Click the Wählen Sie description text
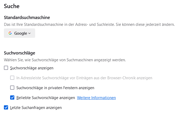Viewport: 178px width, 116px height. pyautogui.click(x=65, y=60)
